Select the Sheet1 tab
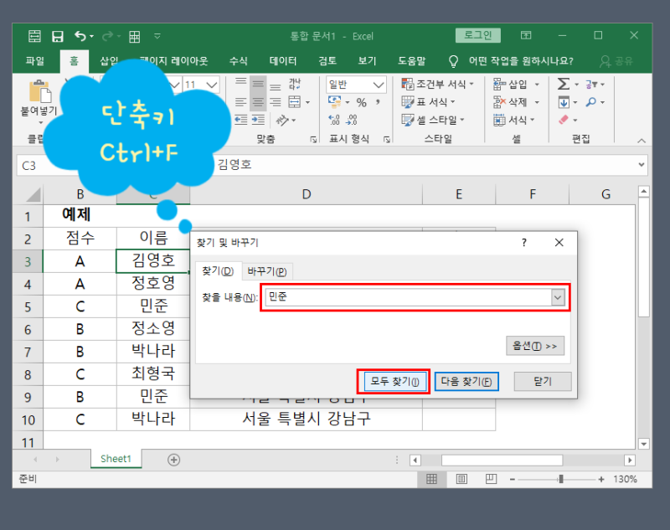 [116, 459]
